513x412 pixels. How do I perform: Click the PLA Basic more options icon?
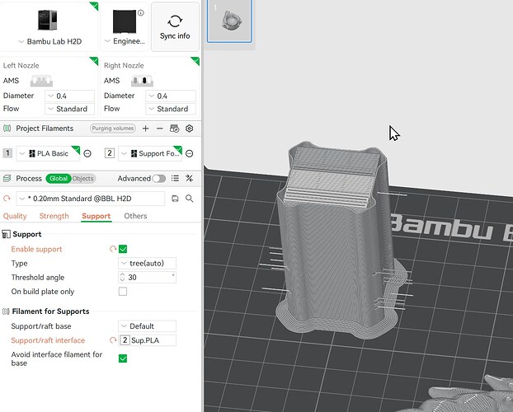[87, 153]
